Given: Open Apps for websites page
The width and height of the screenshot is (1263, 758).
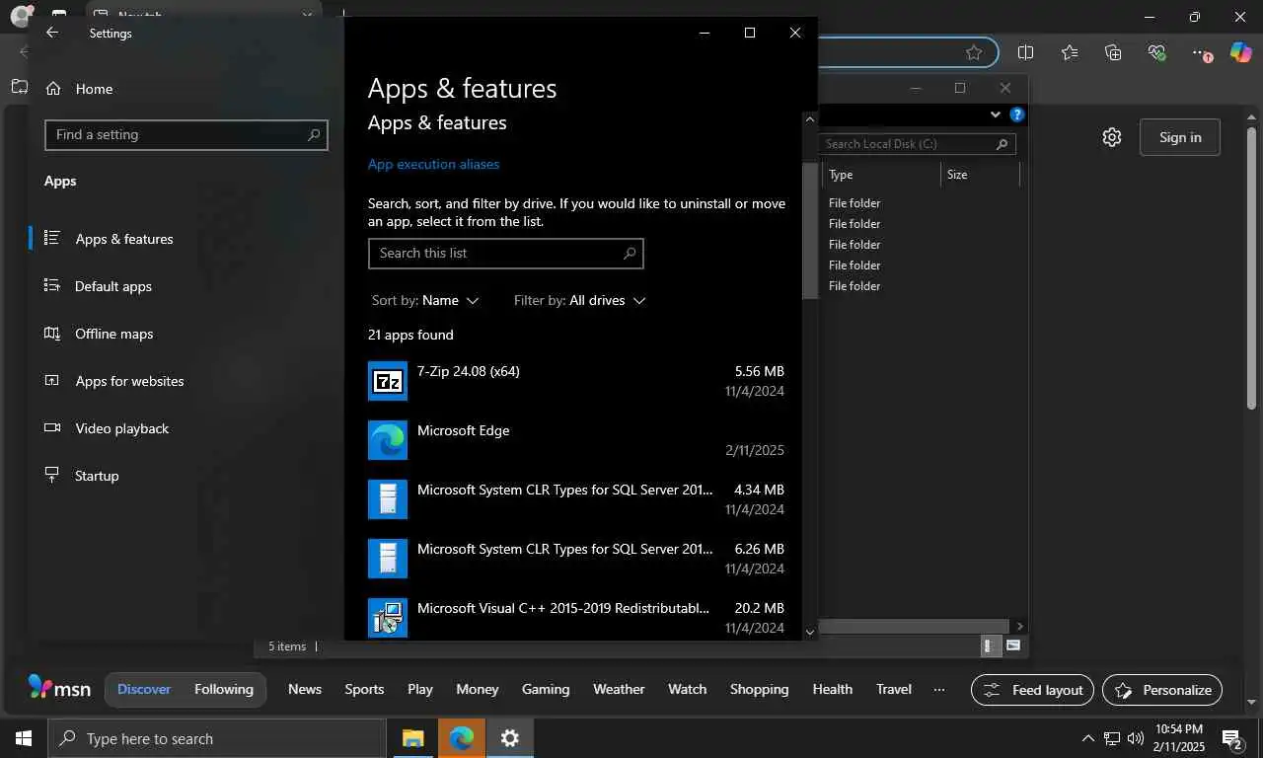Looking at the screenshot, I should coord(114,381).
